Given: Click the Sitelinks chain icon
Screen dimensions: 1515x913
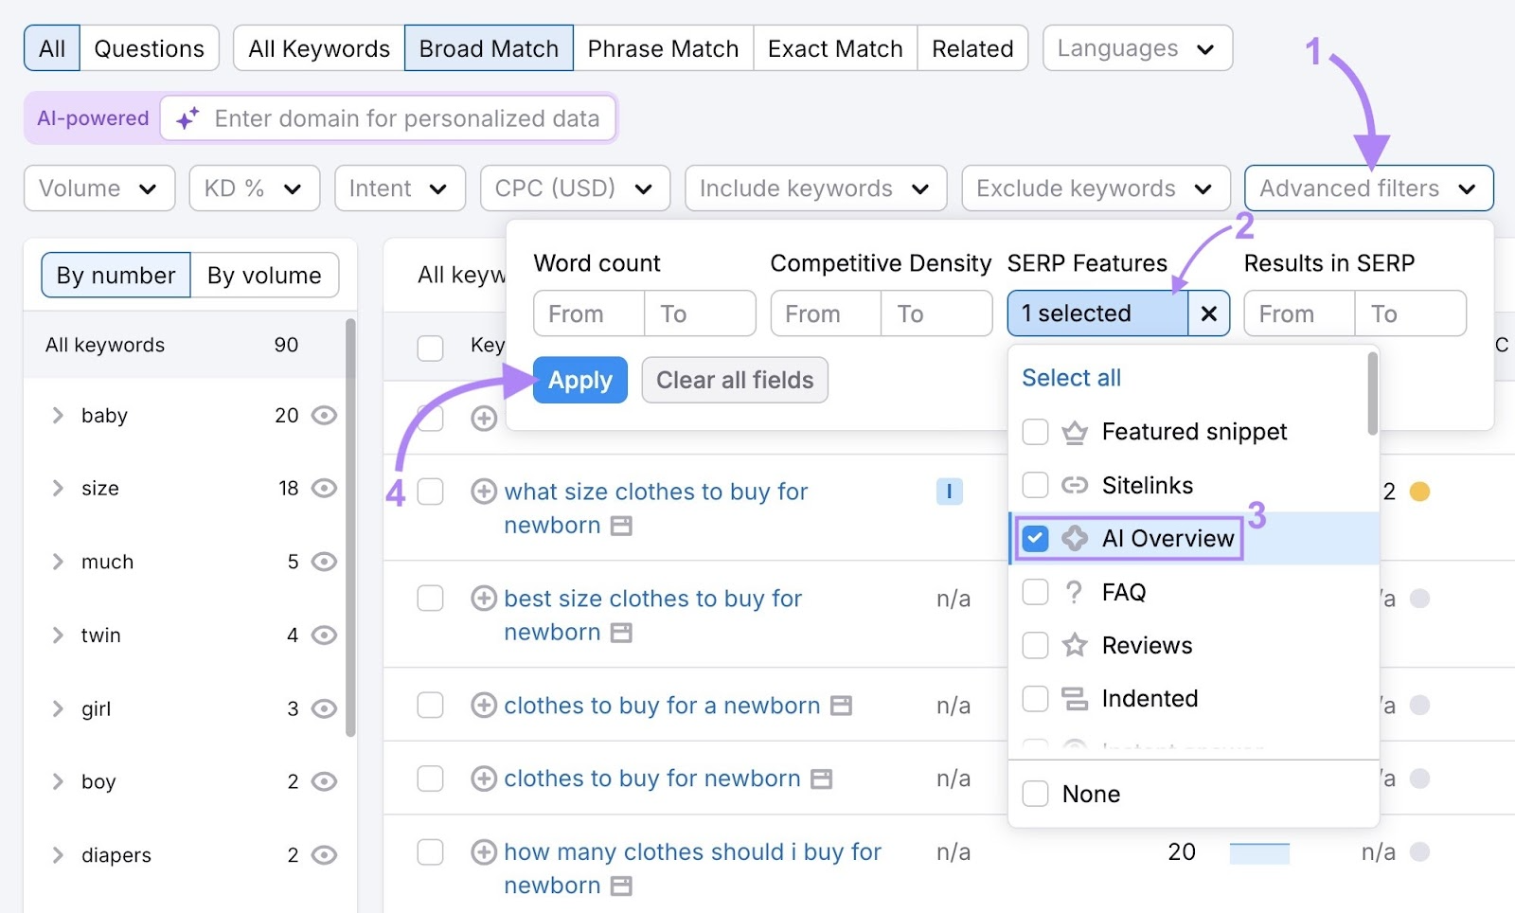Looking at the screenshot, I should (x=1074, y=485).
